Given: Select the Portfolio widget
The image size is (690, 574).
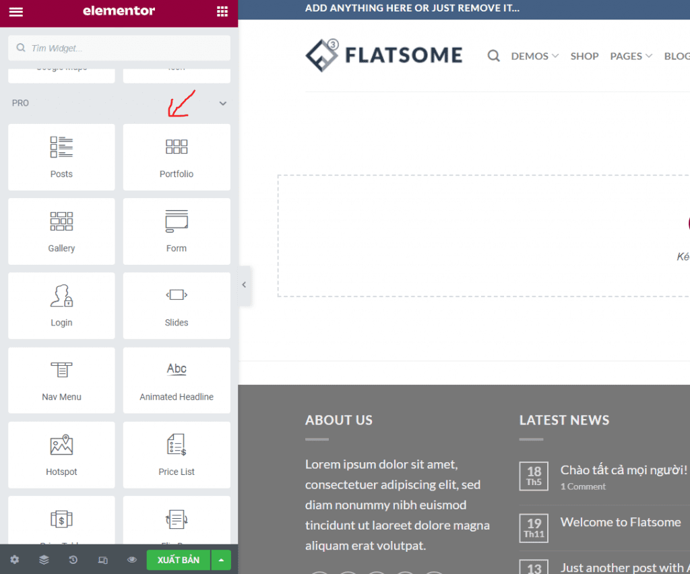Looking at the screenshot, I should [177, 157].
